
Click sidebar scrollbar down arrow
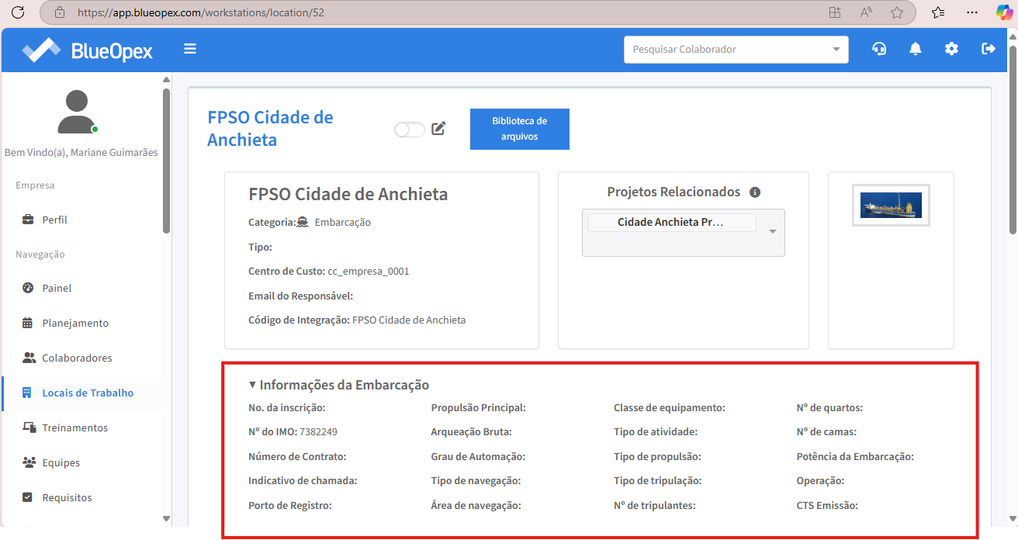(166, 518)
